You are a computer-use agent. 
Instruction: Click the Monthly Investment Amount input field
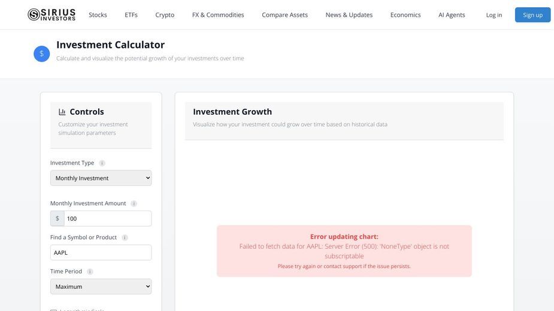tap(108, 218)
